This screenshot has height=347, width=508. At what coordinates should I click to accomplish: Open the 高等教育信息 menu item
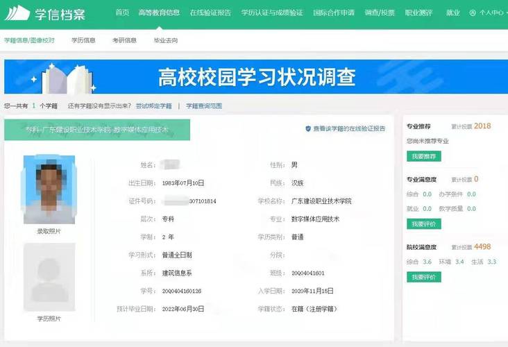pos(159,12)
